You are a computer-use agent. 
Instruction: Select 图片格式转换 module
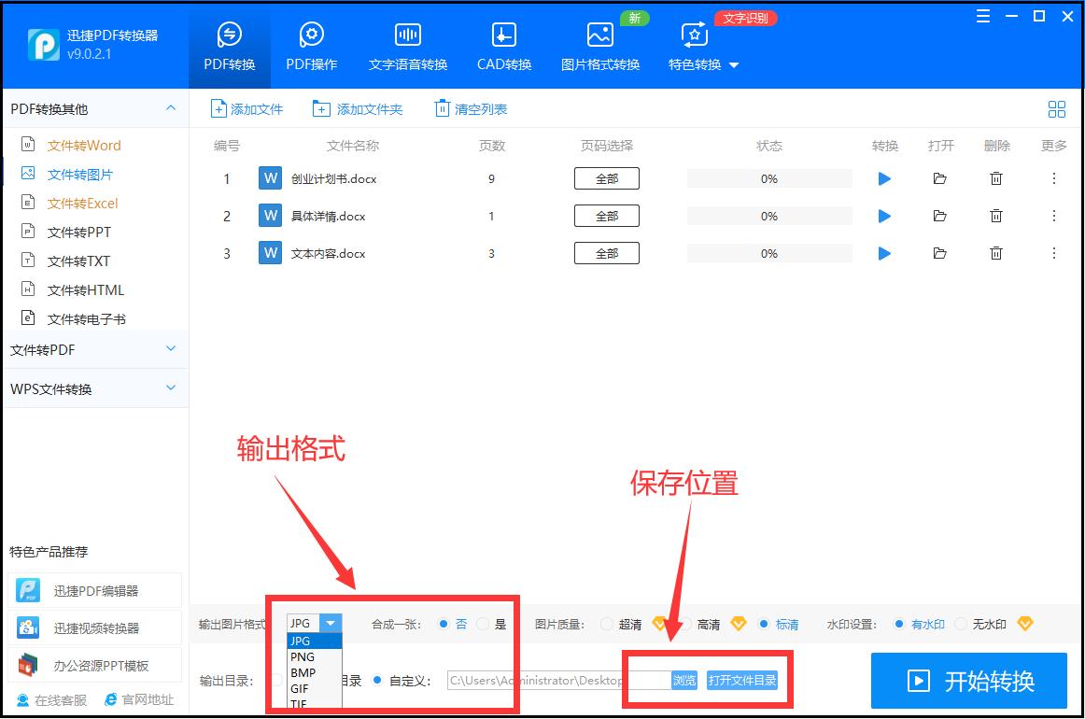tap(599, 44)
